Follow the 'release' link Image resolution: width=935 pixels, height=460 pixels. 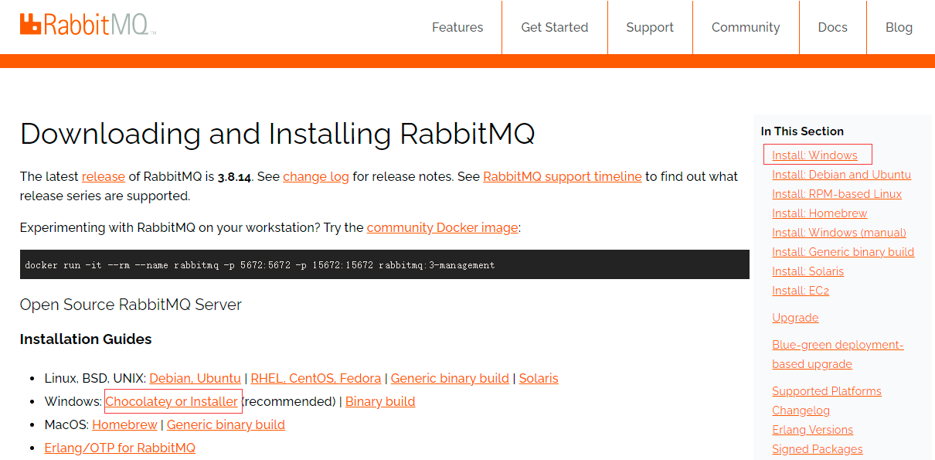click(x=104, y=176)
